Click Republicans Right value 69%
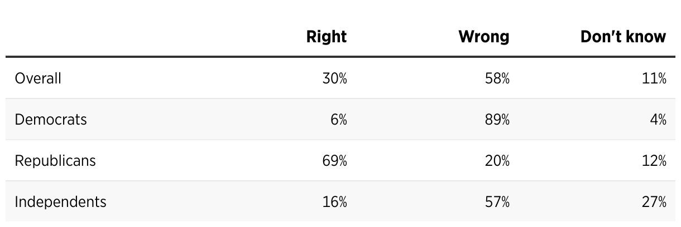This screenshot has height=227, width=681. [x=334, y=160]
